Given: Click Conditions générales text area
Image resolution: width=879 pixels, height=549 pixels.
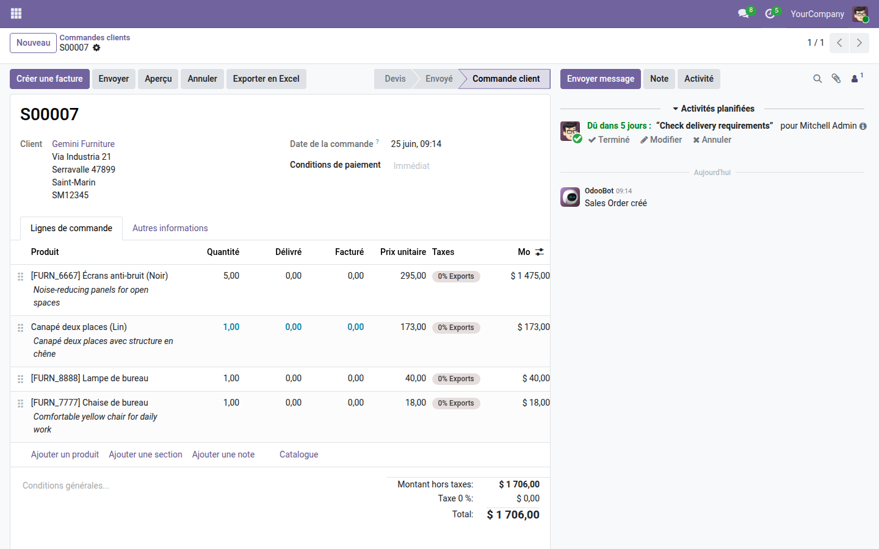Looking at the screenshot, I should click(198, 486).
